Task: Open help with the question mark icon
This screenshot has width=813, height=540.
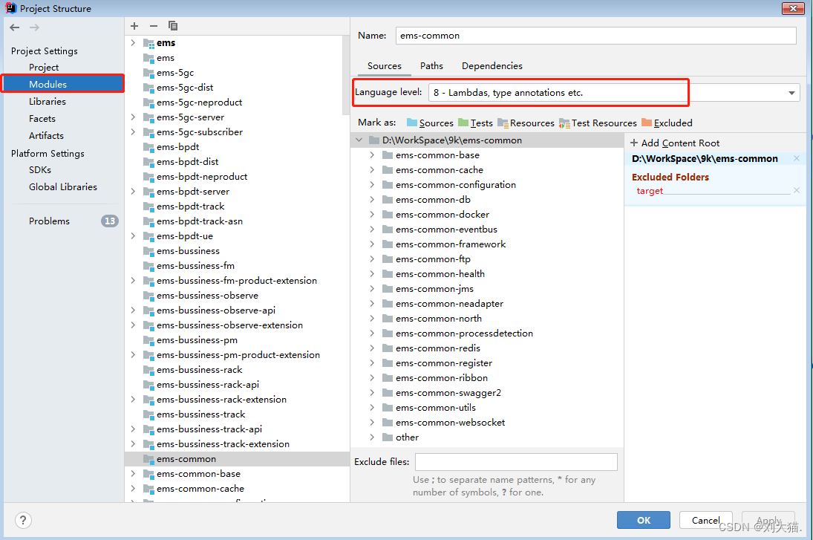Action: pyautogui.click(x=23, y=520)
